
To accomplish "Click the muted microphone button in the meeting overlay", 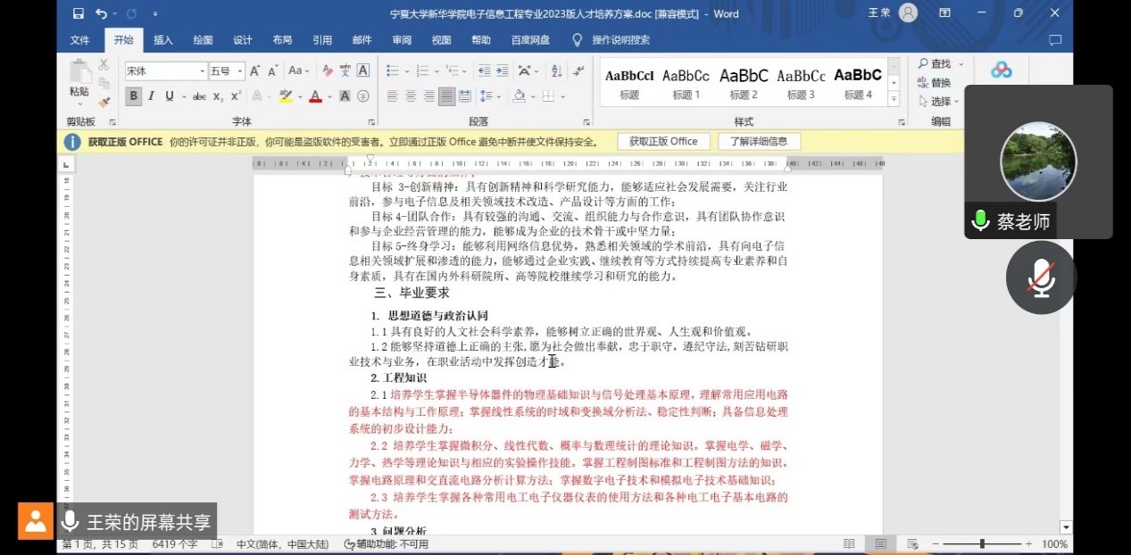I will 1041,277.
